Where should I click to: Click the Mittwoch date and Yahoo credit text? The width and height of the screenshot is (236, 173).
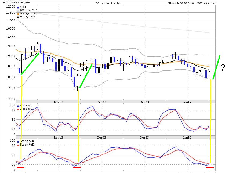192,3
